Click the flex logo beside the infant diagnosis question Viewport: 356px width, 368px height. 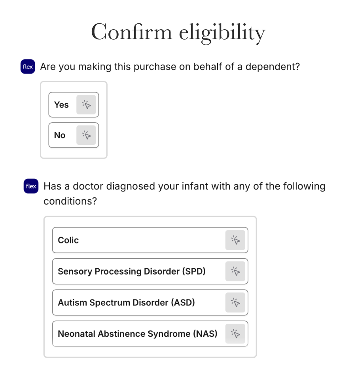[31, 186]
